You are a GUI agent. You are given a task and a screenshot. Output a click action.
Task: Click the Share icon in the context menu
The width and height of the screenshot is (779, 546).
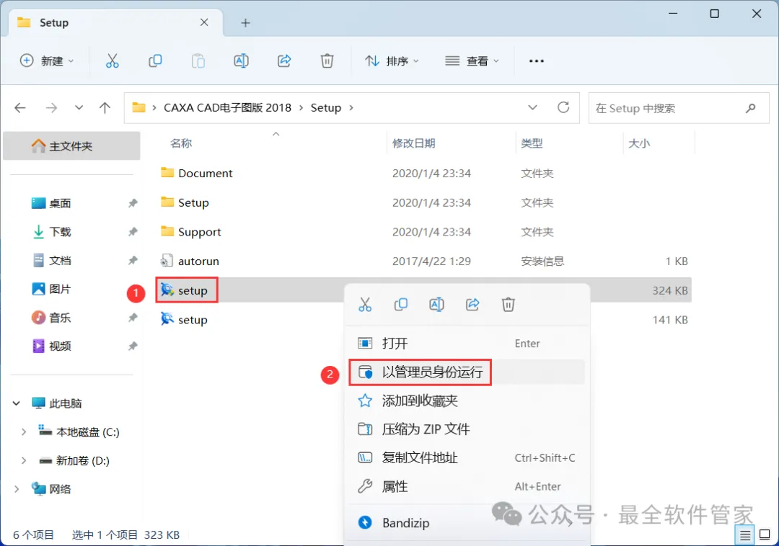click(x=472, y=305)
